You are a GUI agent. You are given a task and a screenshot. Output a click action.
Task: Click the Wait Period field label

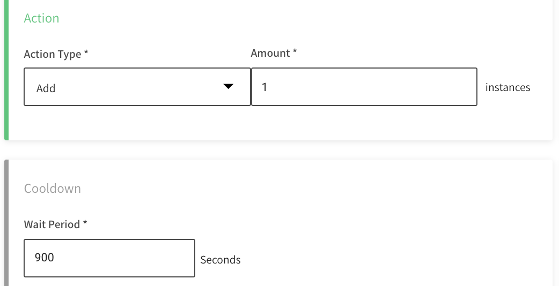click(52, 224)
